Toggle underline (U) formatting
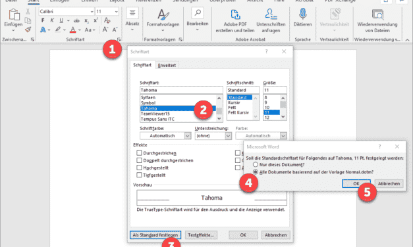The image size is (413, 247). point(61,20)
